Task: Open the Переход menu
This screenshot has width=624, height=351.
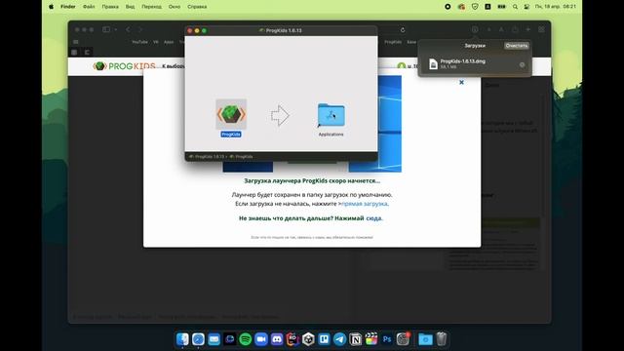Action: point(152,7)
